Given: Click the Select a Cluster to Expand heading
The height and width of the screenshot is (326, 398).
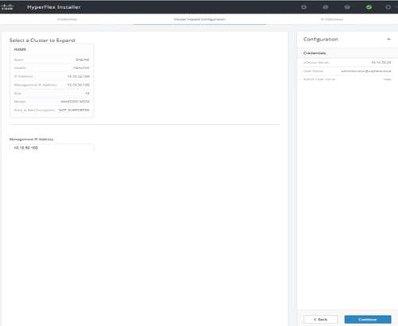Looking at the screenshot, I should 42,41.
